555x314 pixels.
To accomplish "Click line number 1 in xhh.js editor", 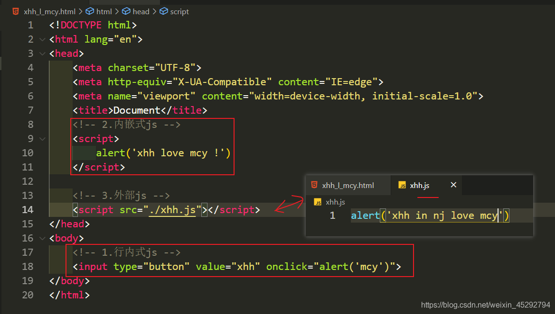I will click(x=332, y=215).
